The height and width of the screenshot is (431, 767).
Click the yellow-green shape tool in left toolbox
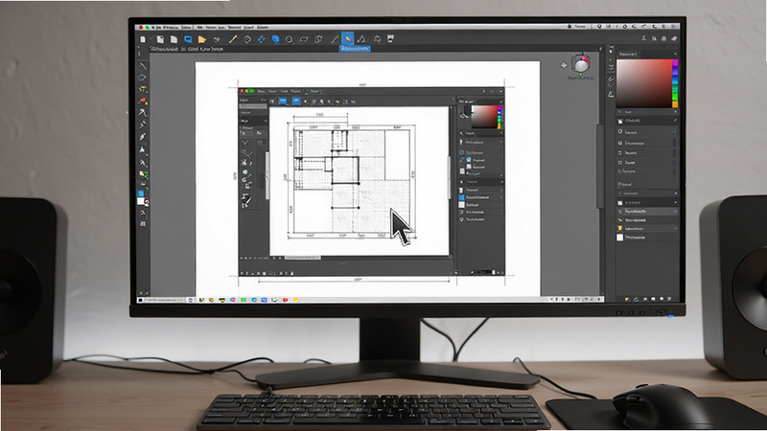click(143, 174)
